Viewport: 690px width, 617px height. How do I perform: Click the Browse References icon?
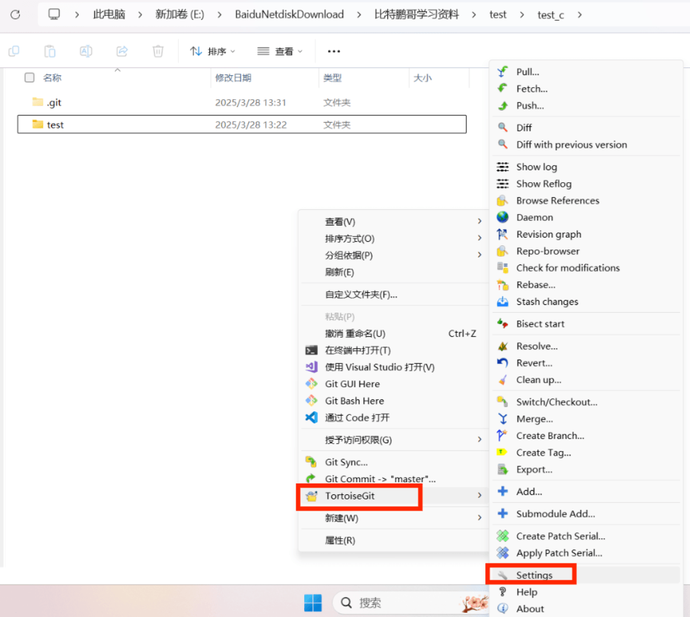pos(502,201)
